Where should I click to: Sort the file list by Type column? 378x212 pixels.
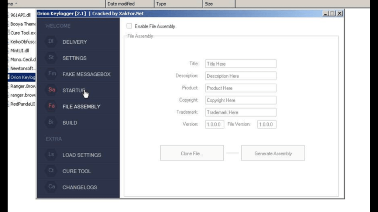[x=178, y=4]
